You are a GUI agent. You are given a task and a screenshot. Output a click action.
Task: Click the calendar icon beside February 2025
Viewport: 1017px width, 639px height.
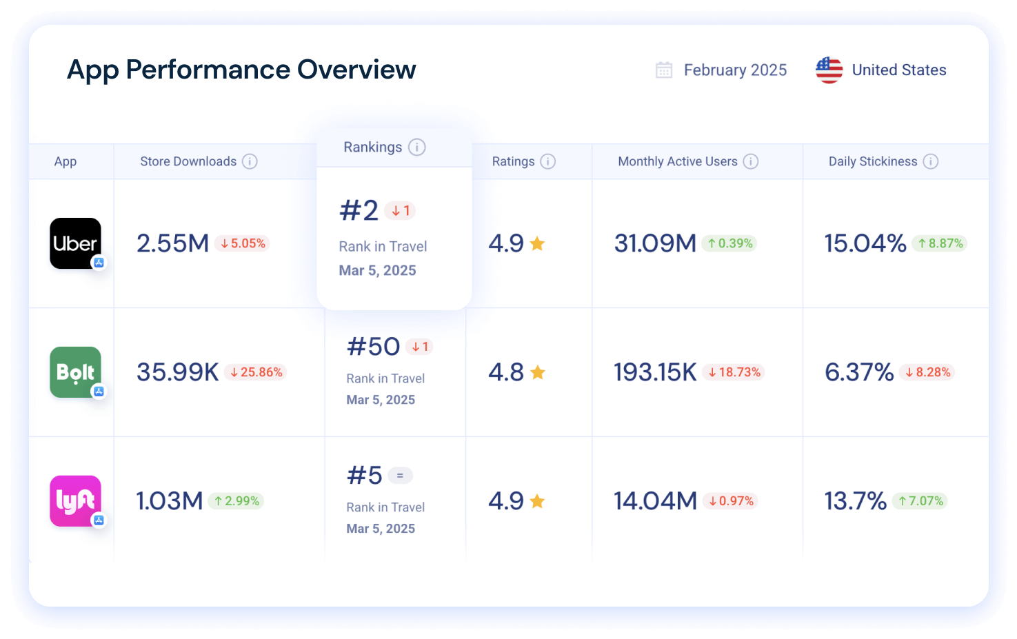point(663,70)
